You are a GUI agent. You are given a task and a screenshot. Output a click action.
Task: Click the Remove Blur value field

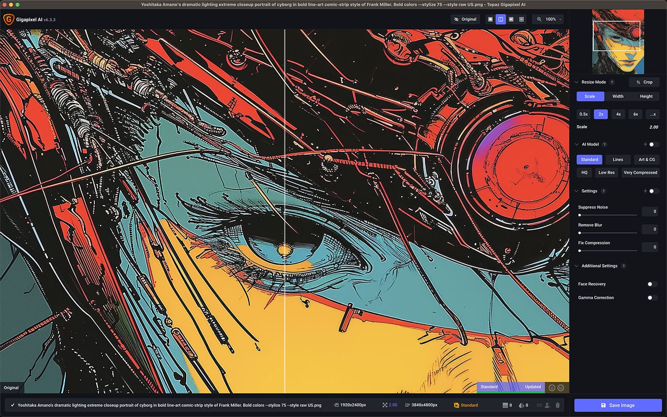650,229
